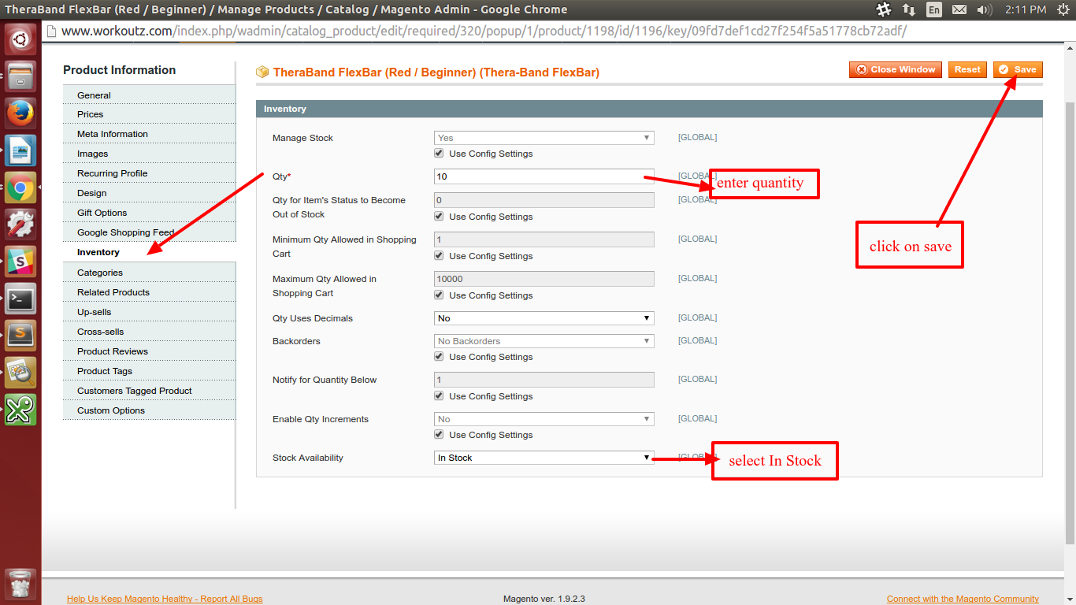Launch Firefox from the dock
1076x605 pixels.
coord(20,113)
